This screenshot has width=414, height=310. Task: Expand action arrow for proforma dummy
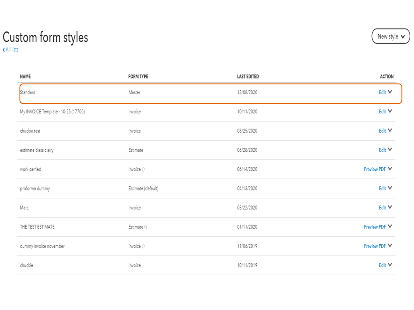click(x=390, y=188)
